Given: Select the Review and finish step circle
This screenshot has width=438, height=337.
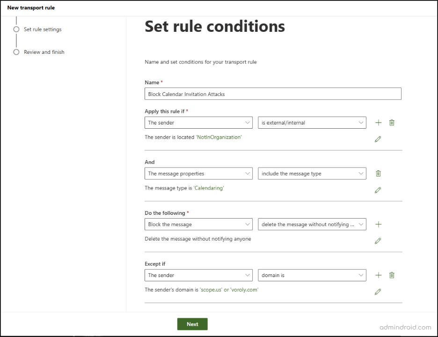Looking at the screenshot, I should pos(16,52).
